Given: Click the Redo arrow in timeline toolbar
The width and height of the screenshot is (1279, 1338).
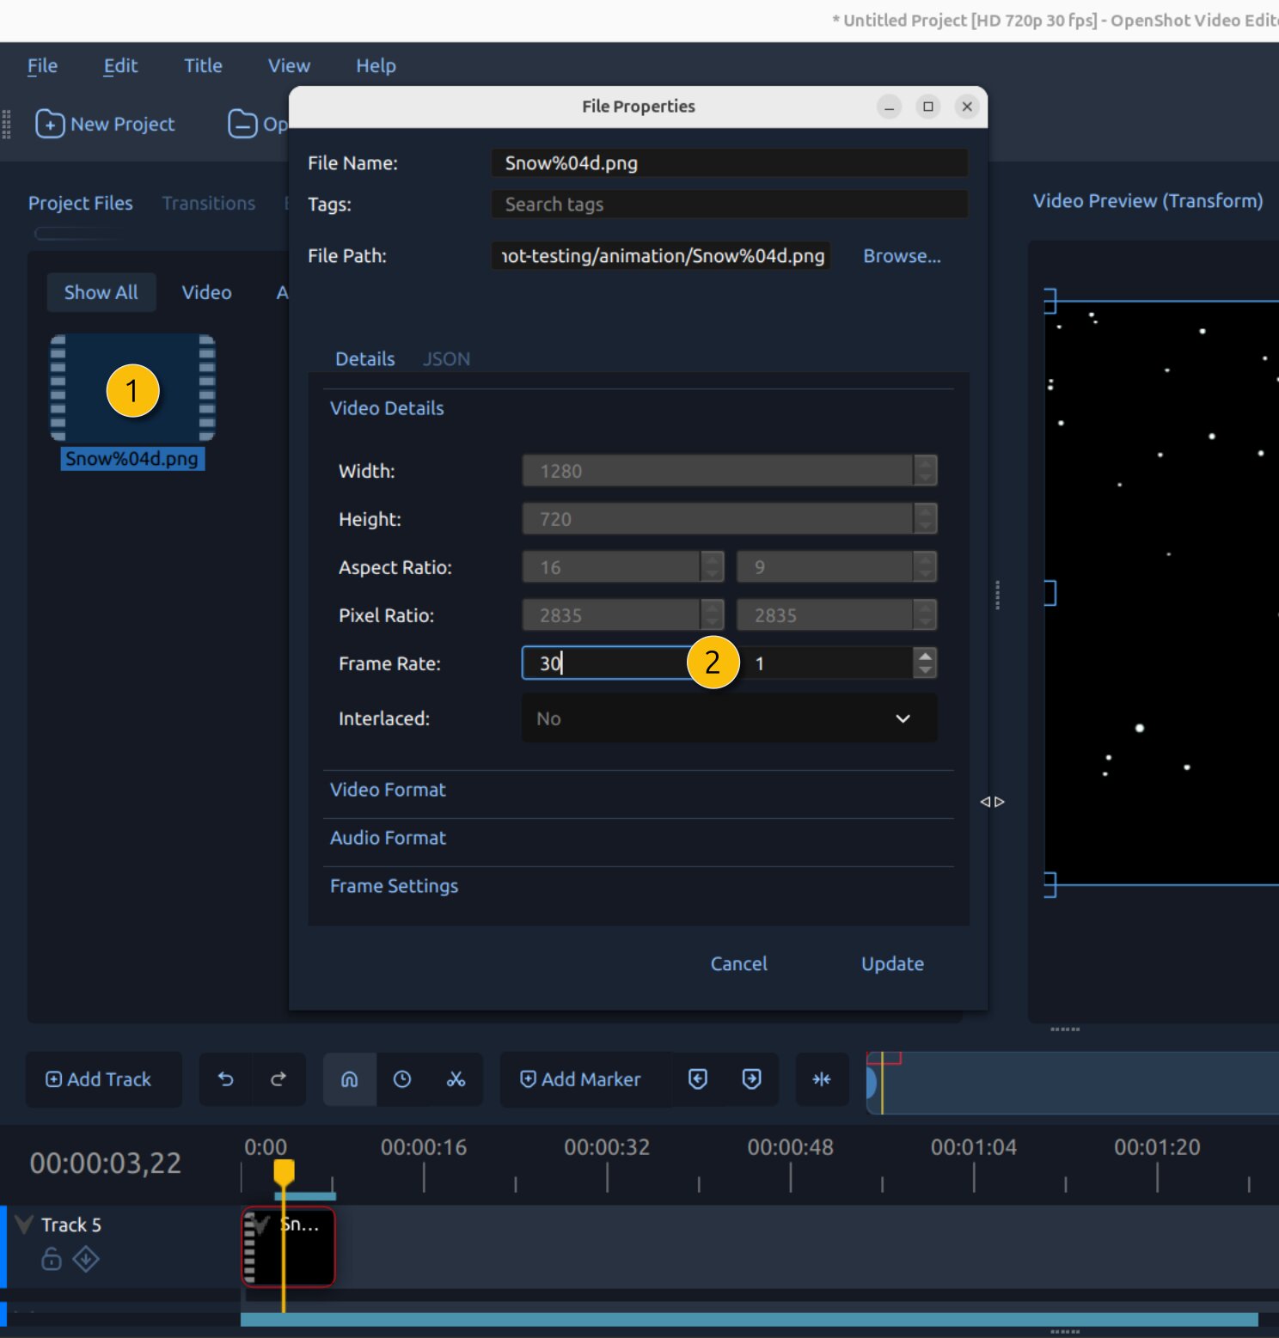Looking at the screenshot, I should [x=278, y=1079].
